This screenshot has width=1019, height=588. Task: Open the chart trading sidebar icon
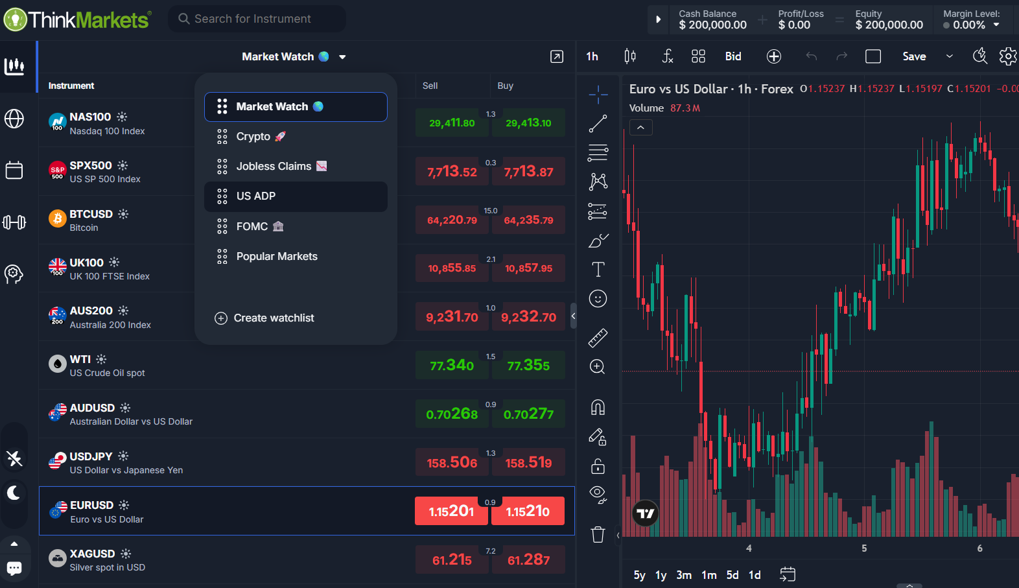coord(14,66)
